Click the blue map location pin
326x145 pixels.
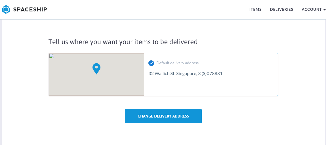[96, 68]
